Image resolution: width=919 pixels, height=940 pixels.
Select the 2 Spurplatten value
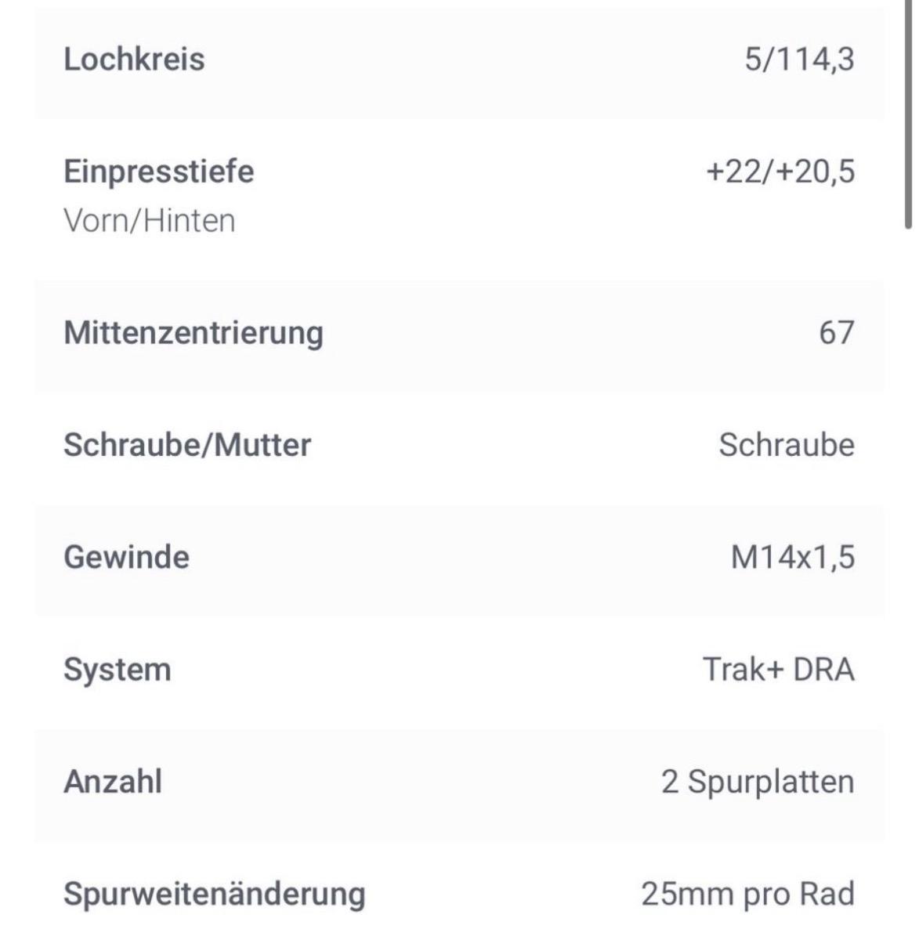click(x=758, y=782)
